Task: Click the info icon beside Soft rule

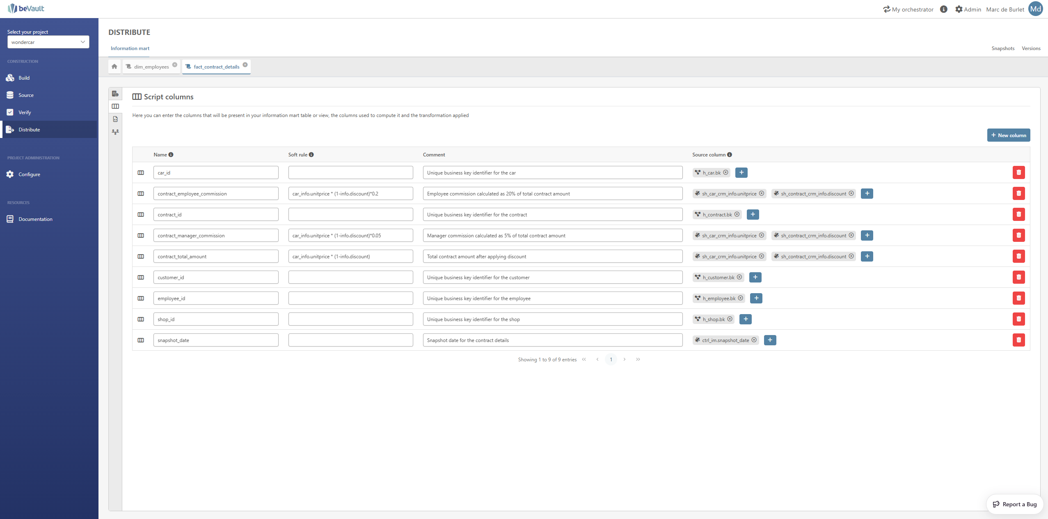Action: (311, 155)
